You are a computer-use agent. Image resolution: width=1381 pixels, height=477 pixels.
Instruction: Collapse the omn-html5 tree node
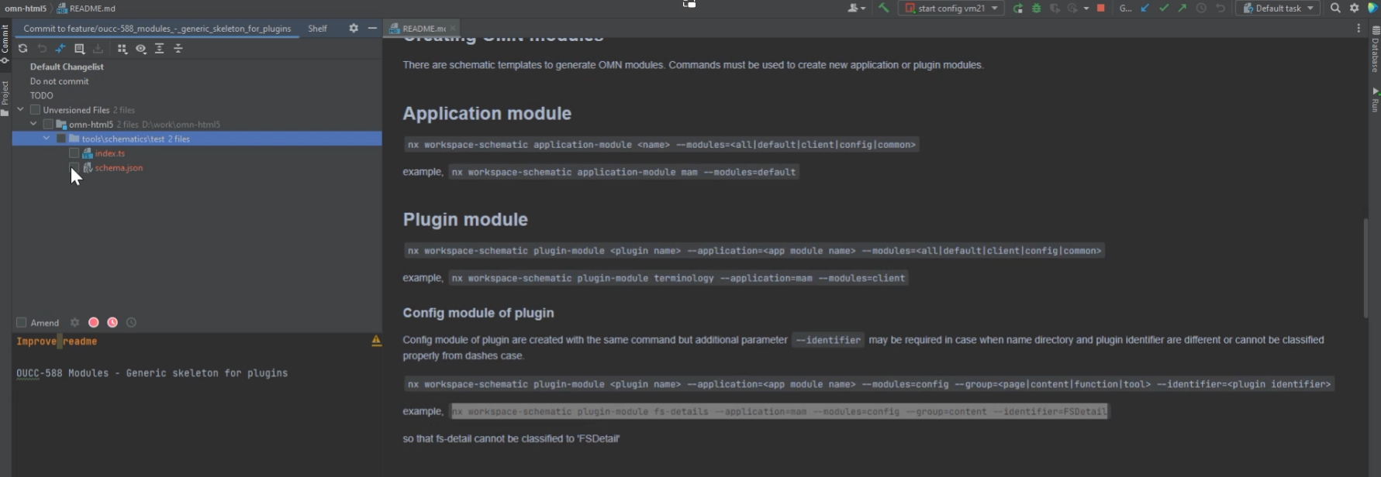coord(33,124)
